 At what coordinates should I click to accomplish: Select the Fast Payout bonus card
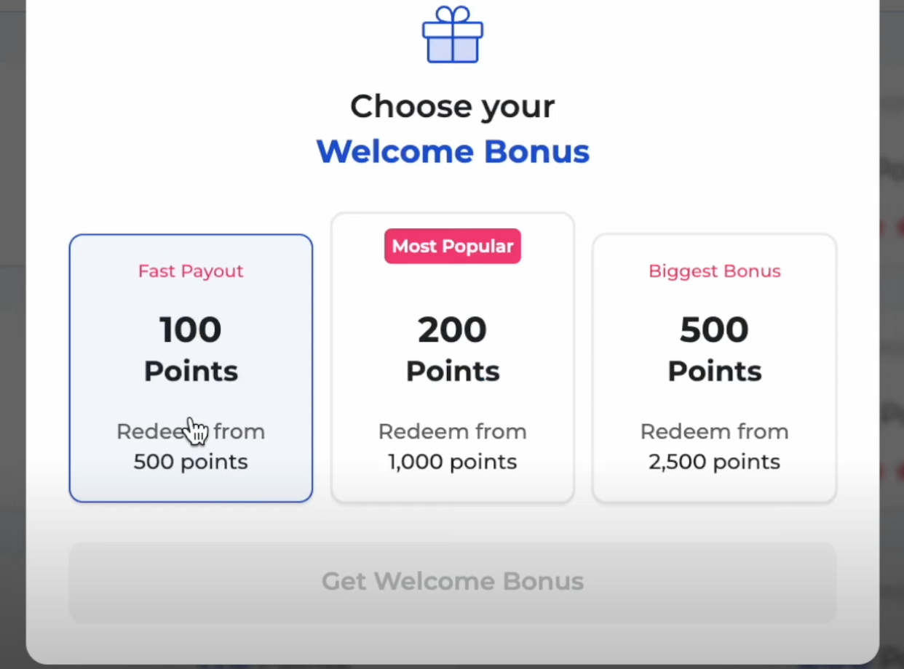coord(191,367)
